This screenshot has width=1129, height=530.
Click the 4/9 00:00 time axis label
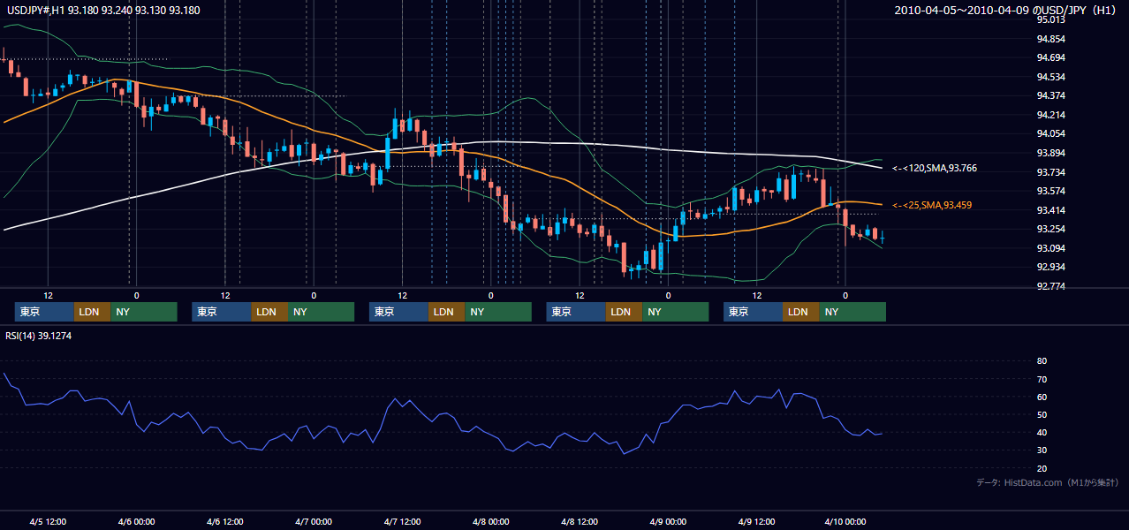pos(668,521)
